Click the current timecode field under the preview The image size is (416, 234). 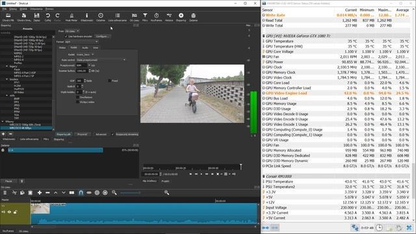click(x=151, y=174)
